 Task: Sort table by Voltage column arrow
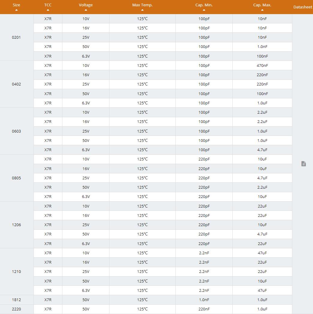(86, 10)
